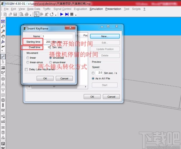Cancel the Insert Keyframe dialog

pyautogui.click(x=64, y=78)
